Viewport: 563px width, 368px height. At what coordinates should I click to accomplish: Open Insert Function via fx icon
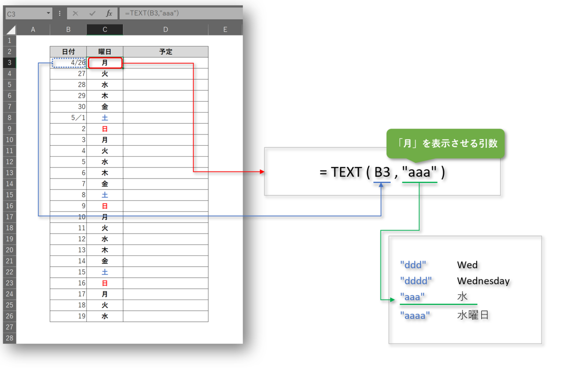[x=109, y=14]
